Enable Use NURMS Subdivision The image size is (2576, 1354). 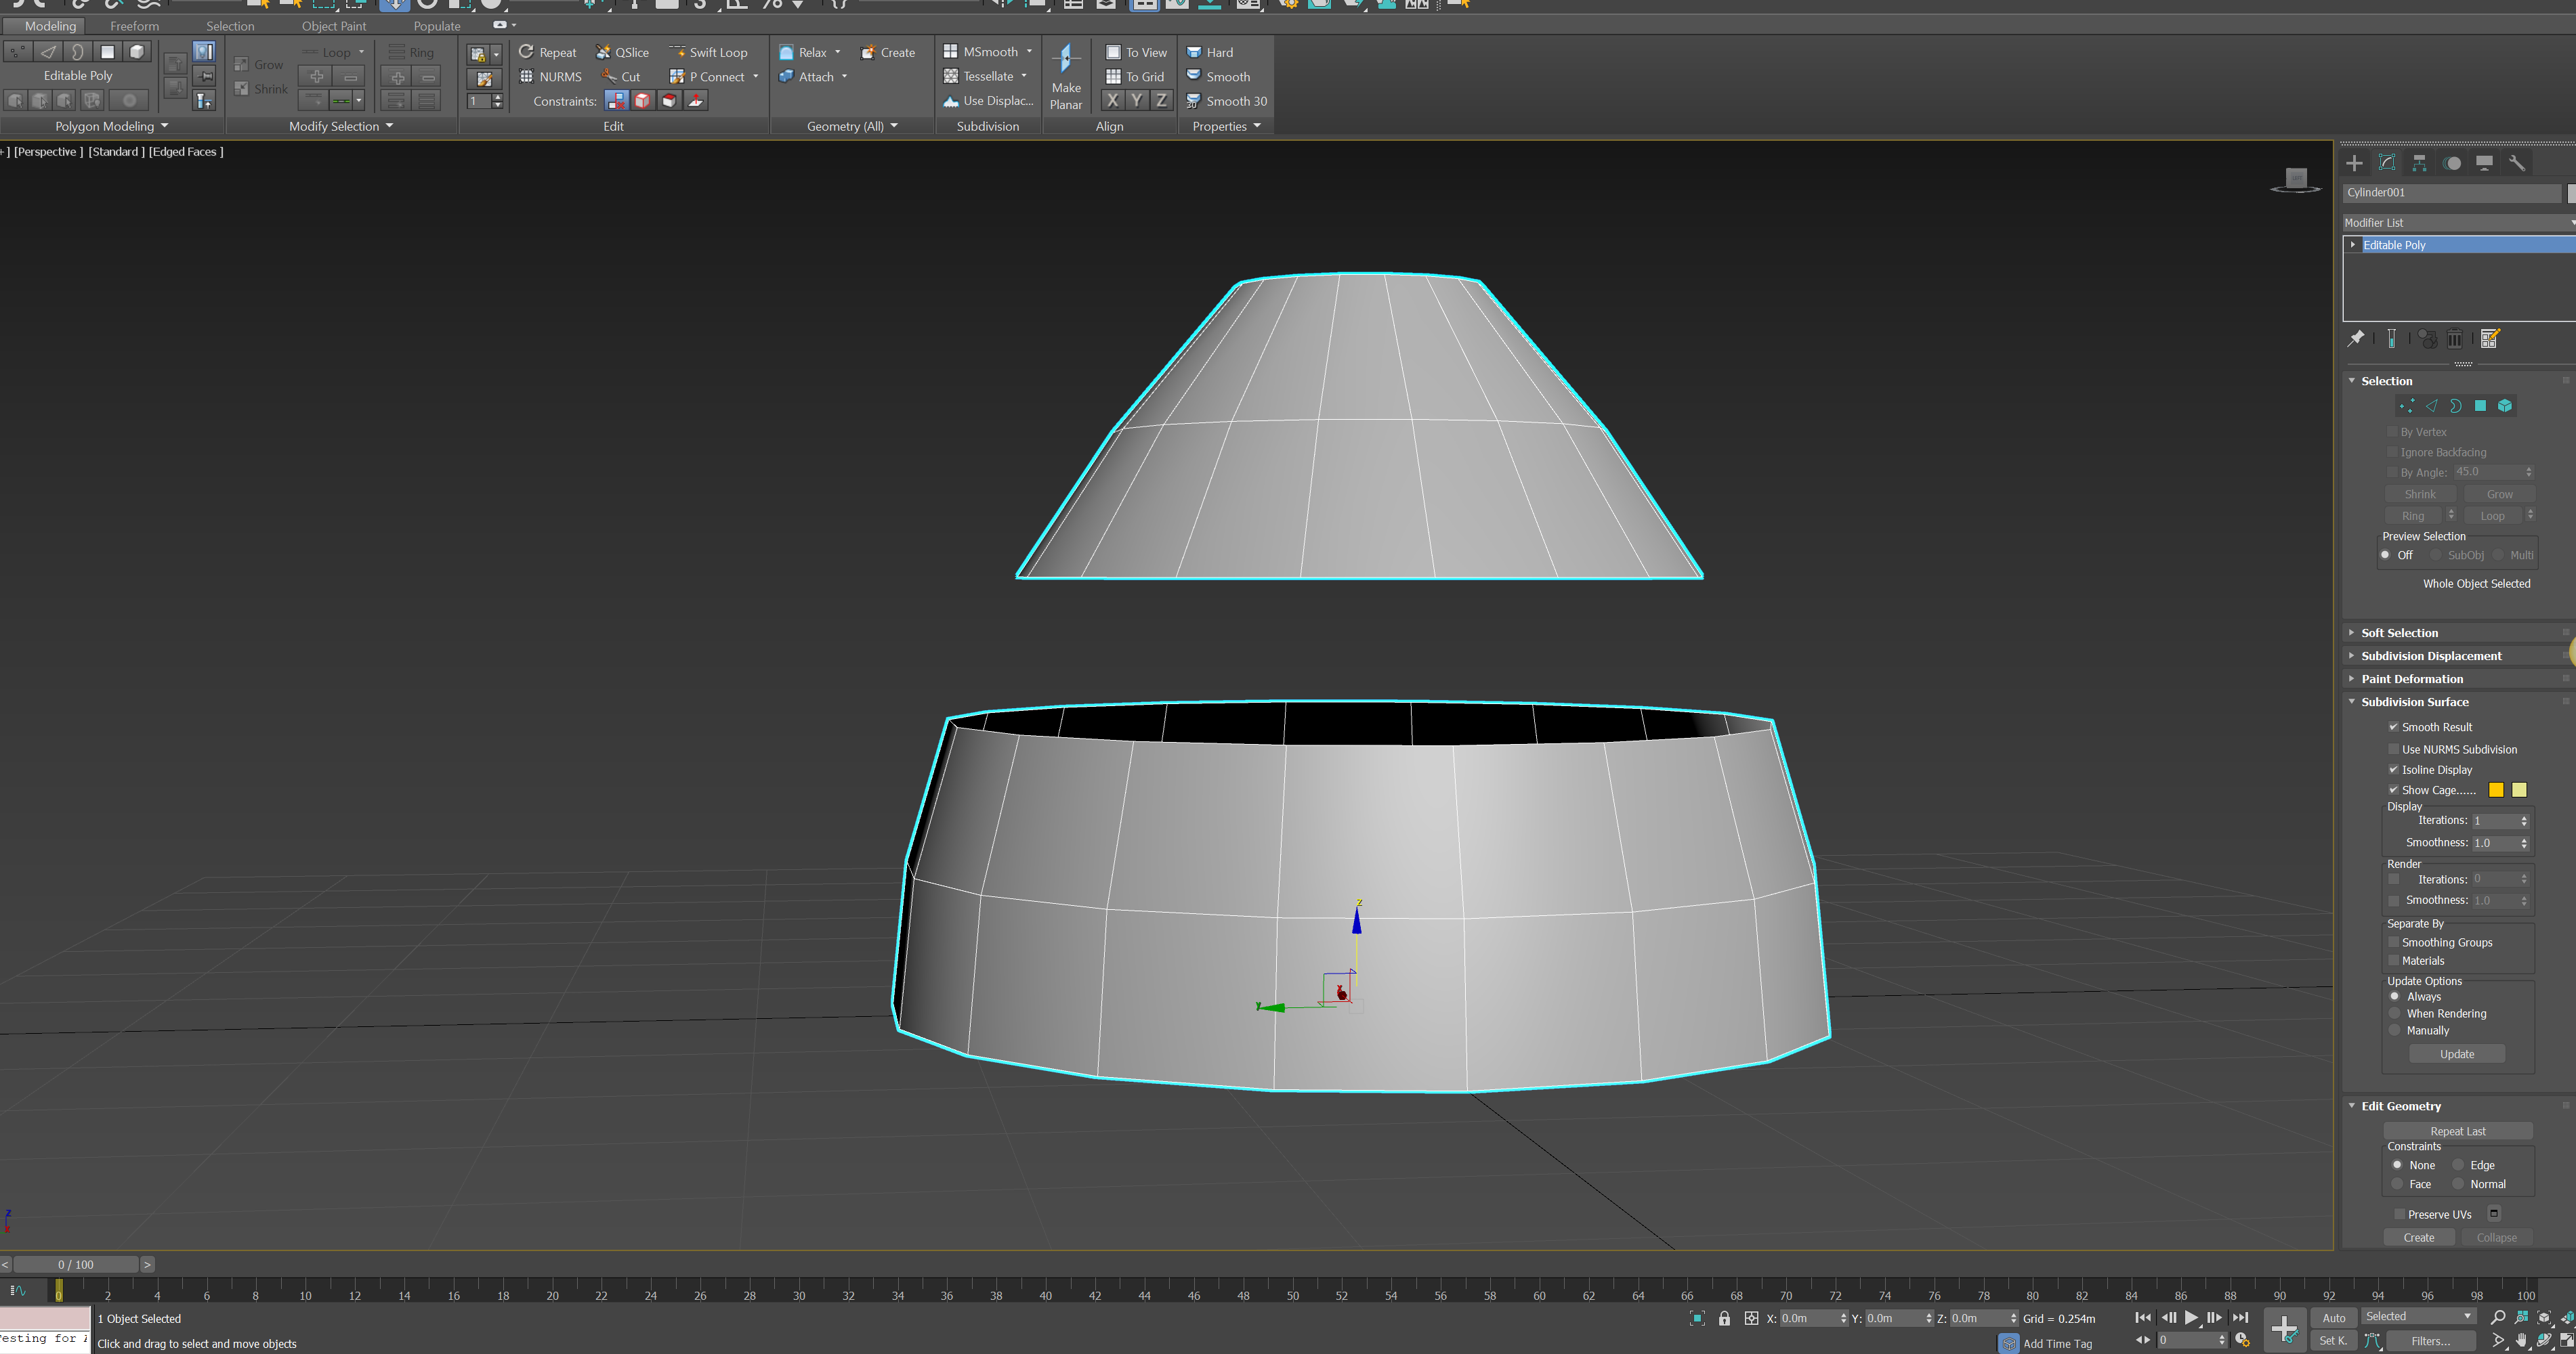[2394, 749]
